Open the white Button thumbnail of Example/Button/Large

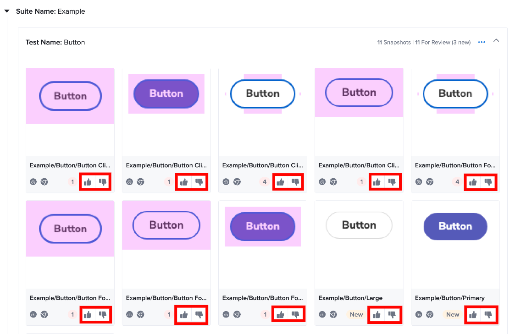[359, 245]
